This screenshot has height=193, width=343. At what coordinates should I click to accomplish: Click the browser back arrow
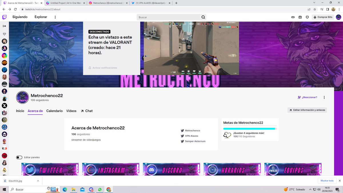(4, 9)
